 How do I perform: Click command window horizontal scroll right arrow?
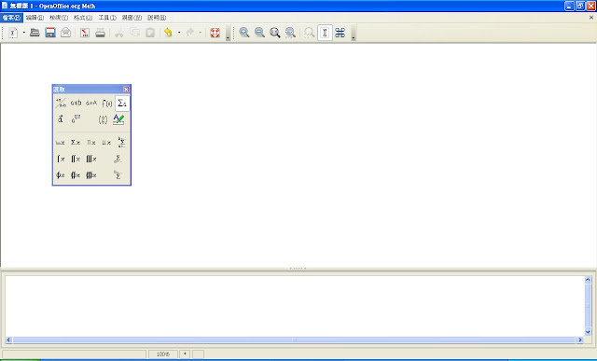coord(580,340)
